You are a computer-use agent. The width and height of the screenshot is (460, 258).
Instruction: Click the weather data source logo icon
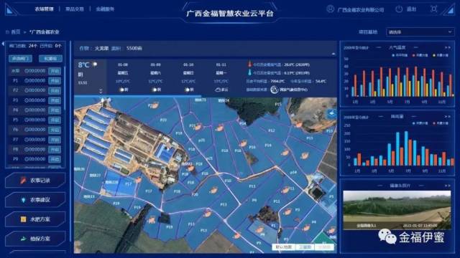[x=274, y=90]
